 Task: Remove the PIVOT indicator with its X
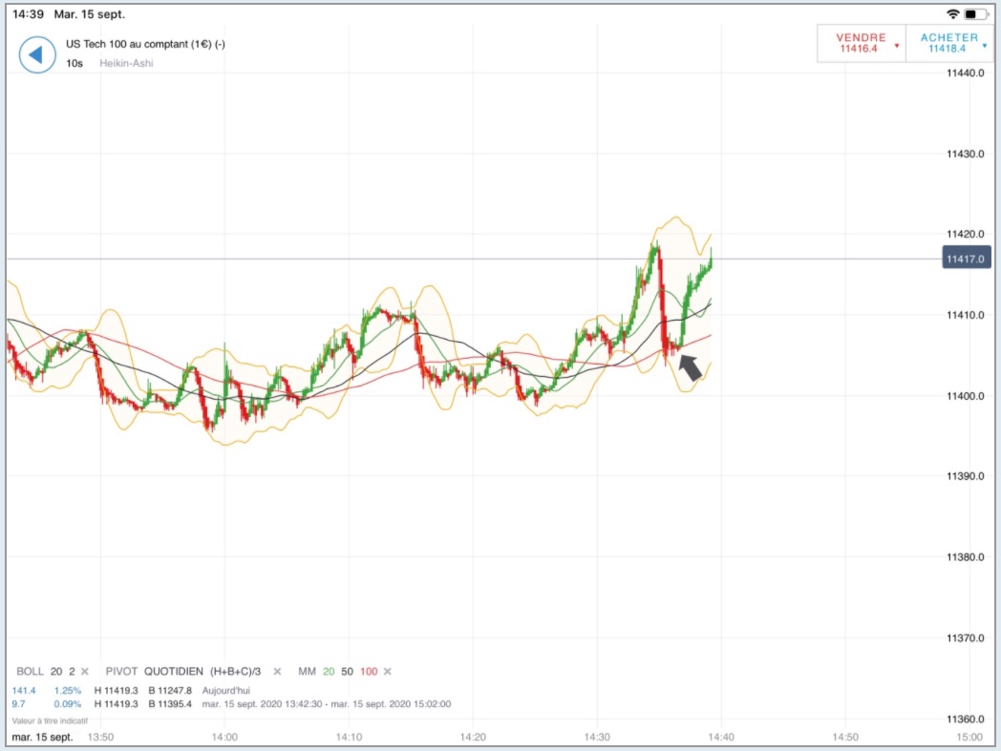click(x=277, y=671)
